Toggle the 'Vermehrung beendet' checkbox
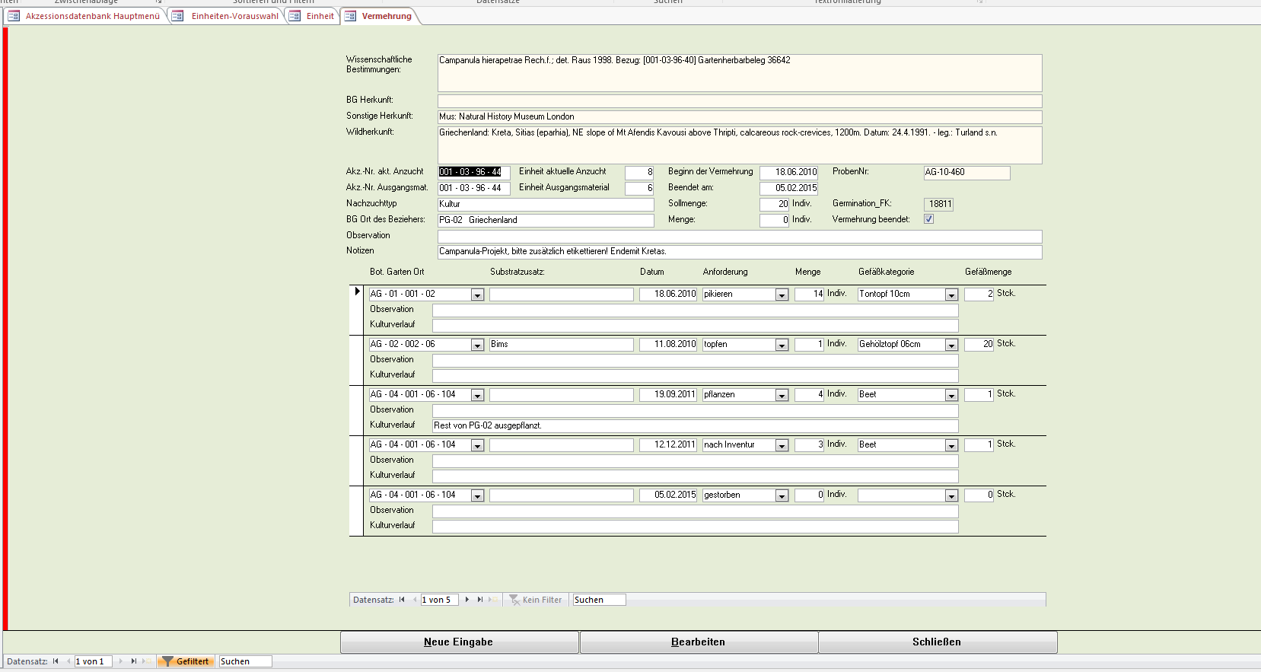Image resolution: width=1261 pixels, height=672 pixels. 928,219
